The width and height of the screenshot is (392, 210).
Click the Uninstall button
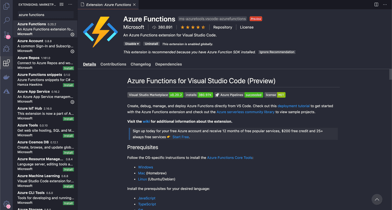(x=151, y=44)
